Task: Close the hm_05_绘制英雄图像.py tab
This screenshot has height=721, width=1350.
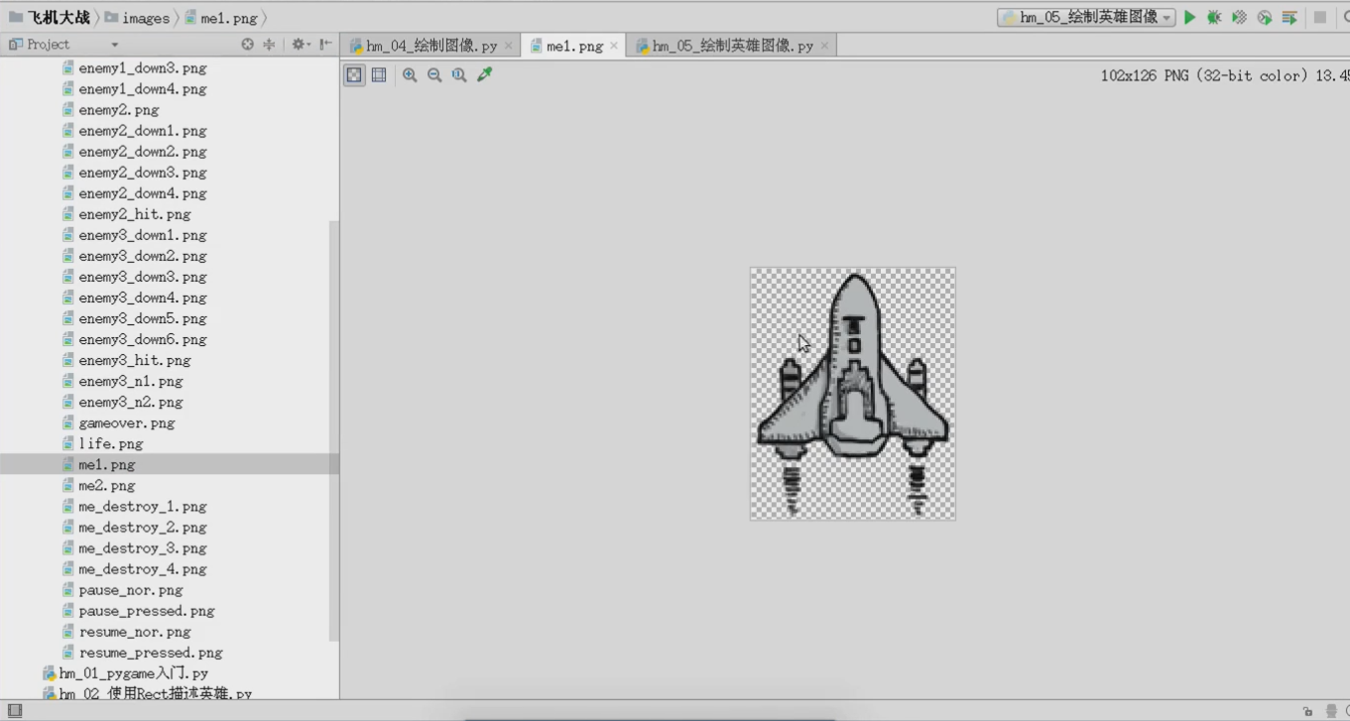Action: coord(824,46)
